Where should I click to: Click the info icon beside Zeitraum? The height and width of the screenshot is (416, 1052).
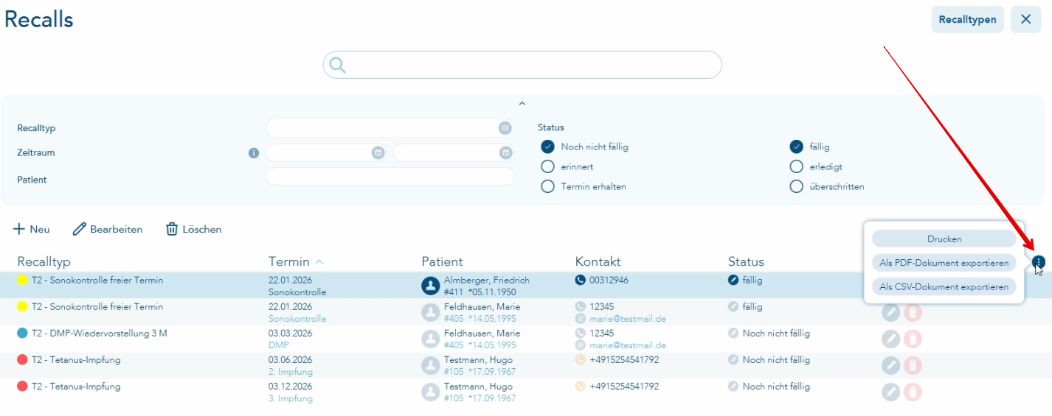click(x=254, y=153)
